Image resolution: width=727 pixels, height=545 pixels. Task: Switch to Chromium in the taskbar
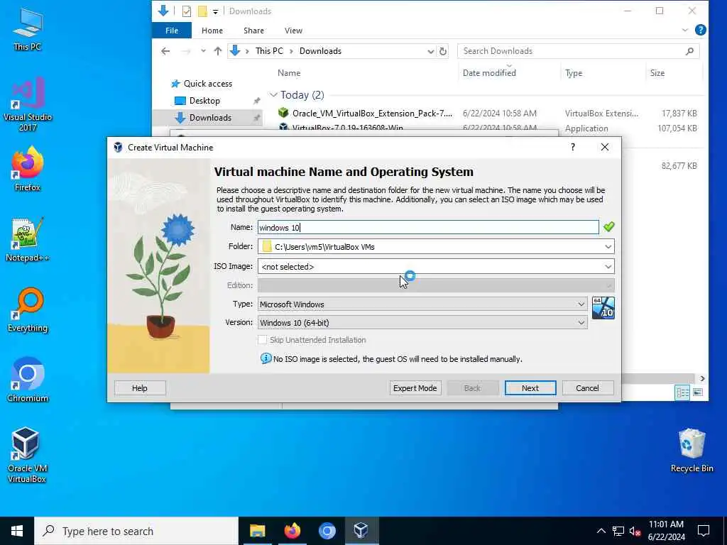coord(327,531)
